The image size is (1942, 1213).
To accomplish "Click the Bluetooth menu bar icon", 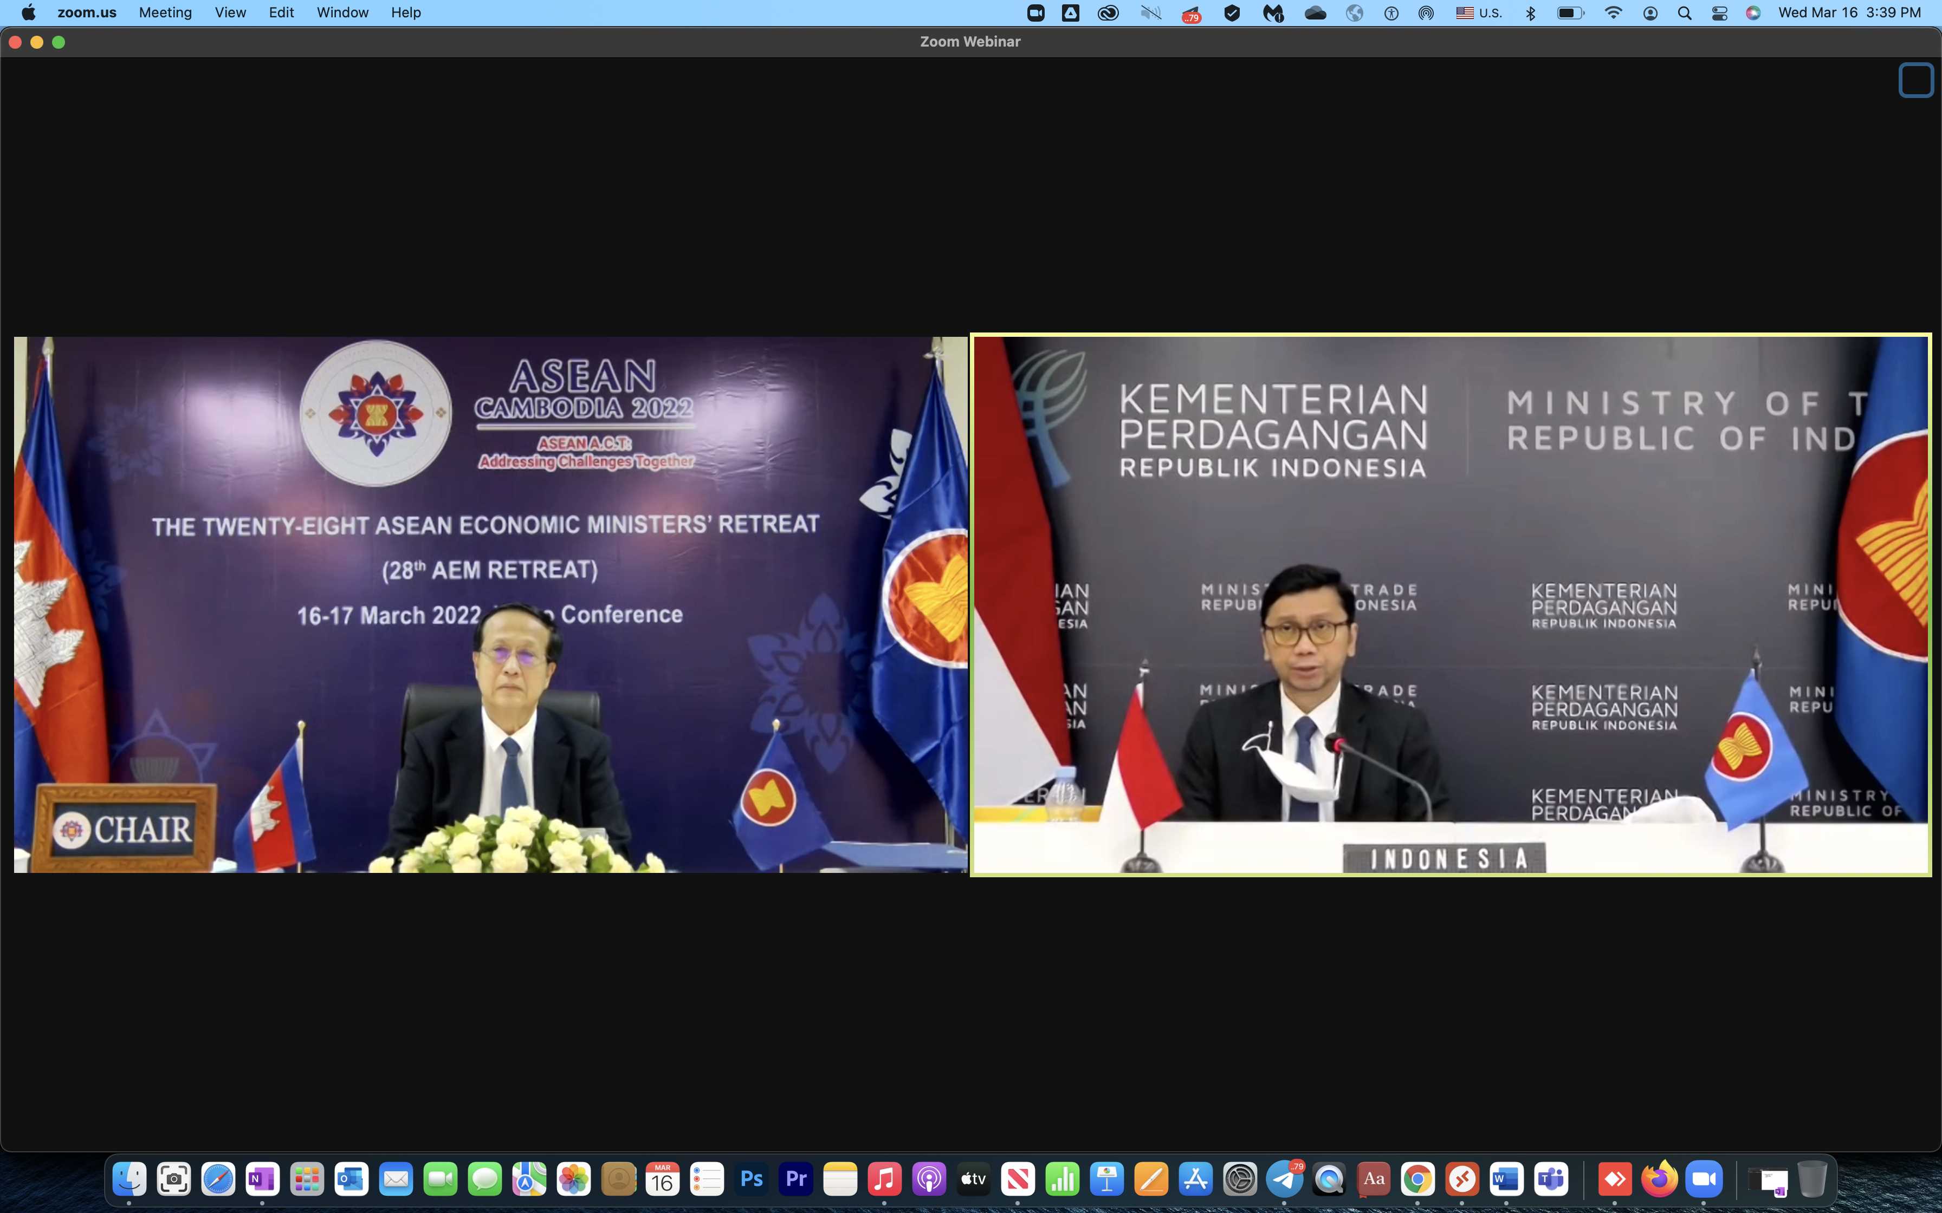I will (x=1530, y=13).
